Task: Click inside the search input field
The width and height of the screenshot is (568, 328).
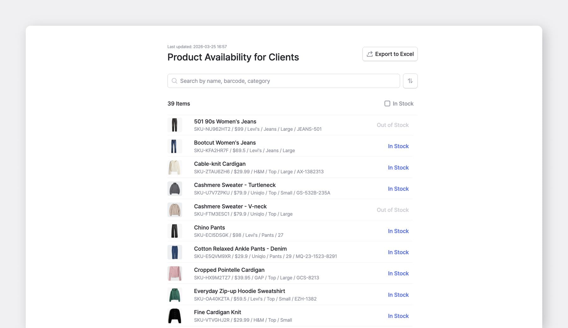Action: pos(283,81)
